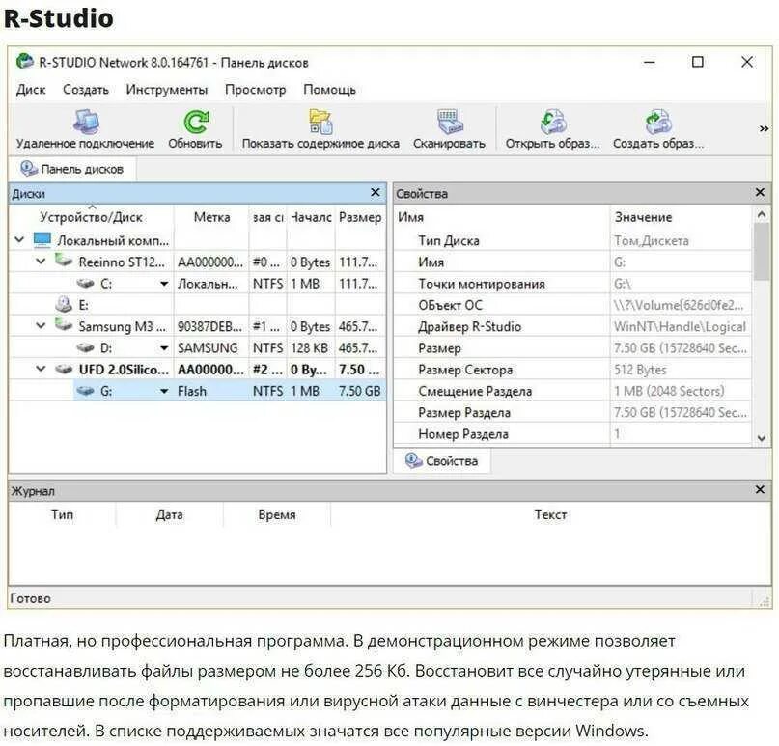
Task: Select the Номер Раздела property row
Action: [x=573, y=434]
